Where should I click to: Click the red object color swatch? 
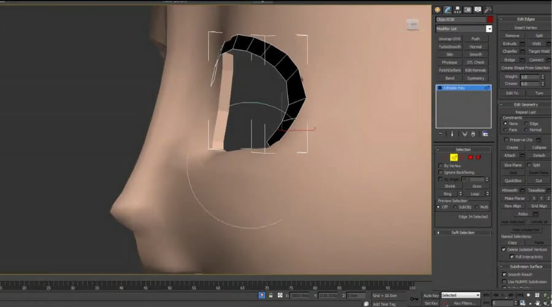(490, 20)
